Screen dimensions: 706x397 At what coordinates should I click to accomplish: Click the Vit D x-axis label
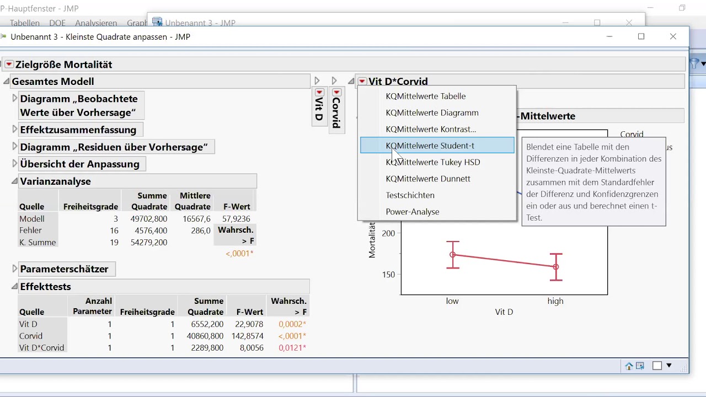(x=504, y=312)
